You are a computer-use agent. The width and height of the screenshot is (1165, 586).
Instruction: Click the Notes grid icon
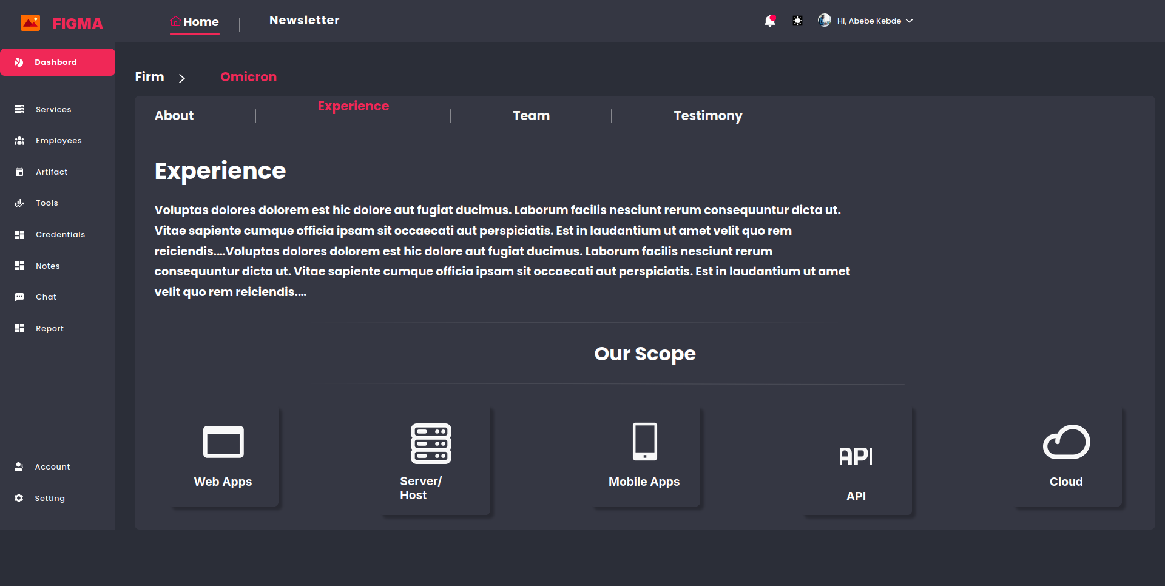pos(19,266)
